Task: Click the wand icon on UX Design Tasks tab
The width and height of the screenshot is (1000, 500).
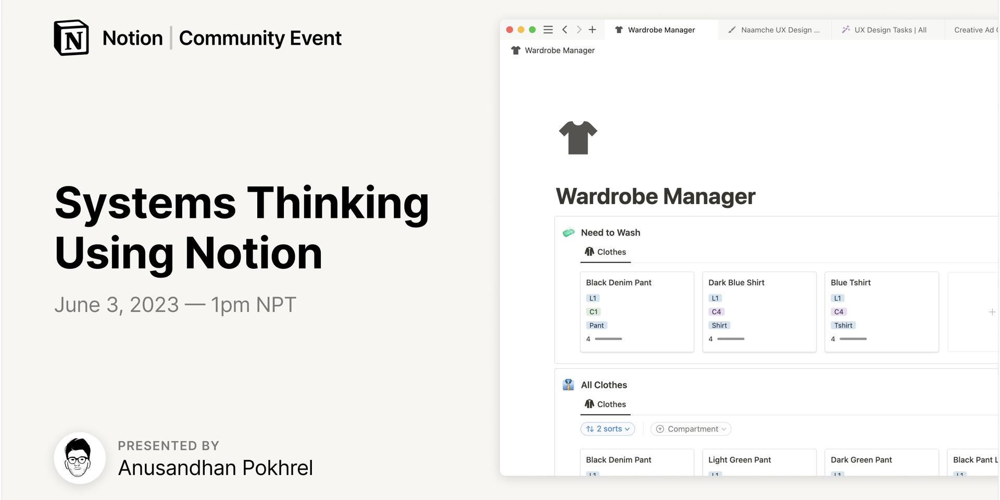Action: [x=846, y=30]
